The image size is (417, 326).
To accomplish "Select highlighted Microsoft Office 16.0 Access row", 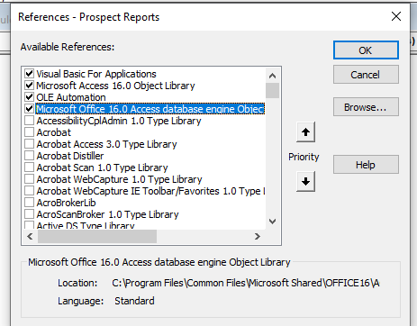I will [x=150, y=109].
